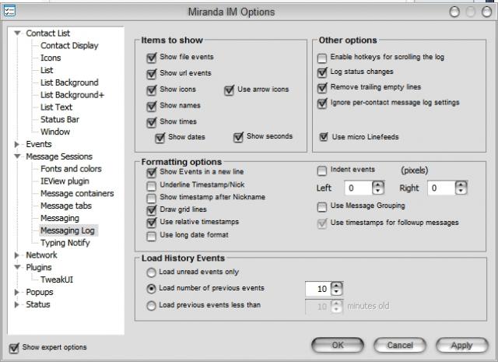Screen dimensions: 498x362
Task: Select Load number of previous events
Action: (x=151, y=289)
